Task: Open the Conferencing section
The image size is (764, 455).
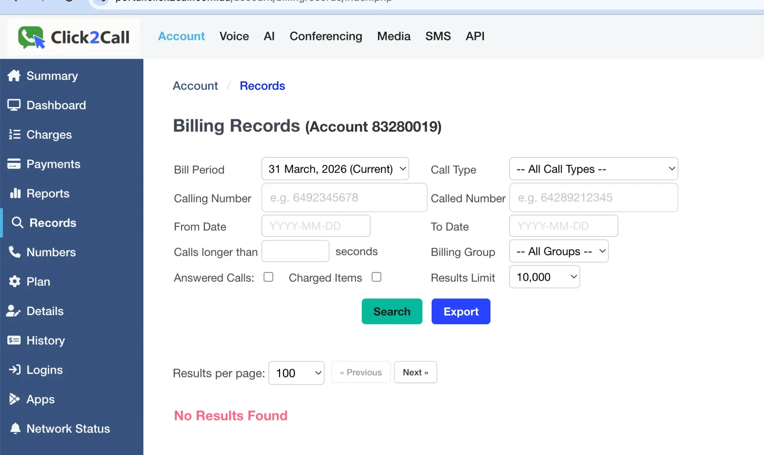Action: pos(326,36)
